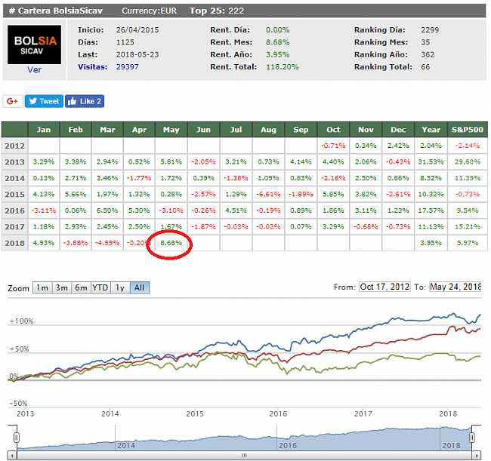Click the Ranking Día value 2299
This screenshot has height=461, width=491.
[430, 30]
